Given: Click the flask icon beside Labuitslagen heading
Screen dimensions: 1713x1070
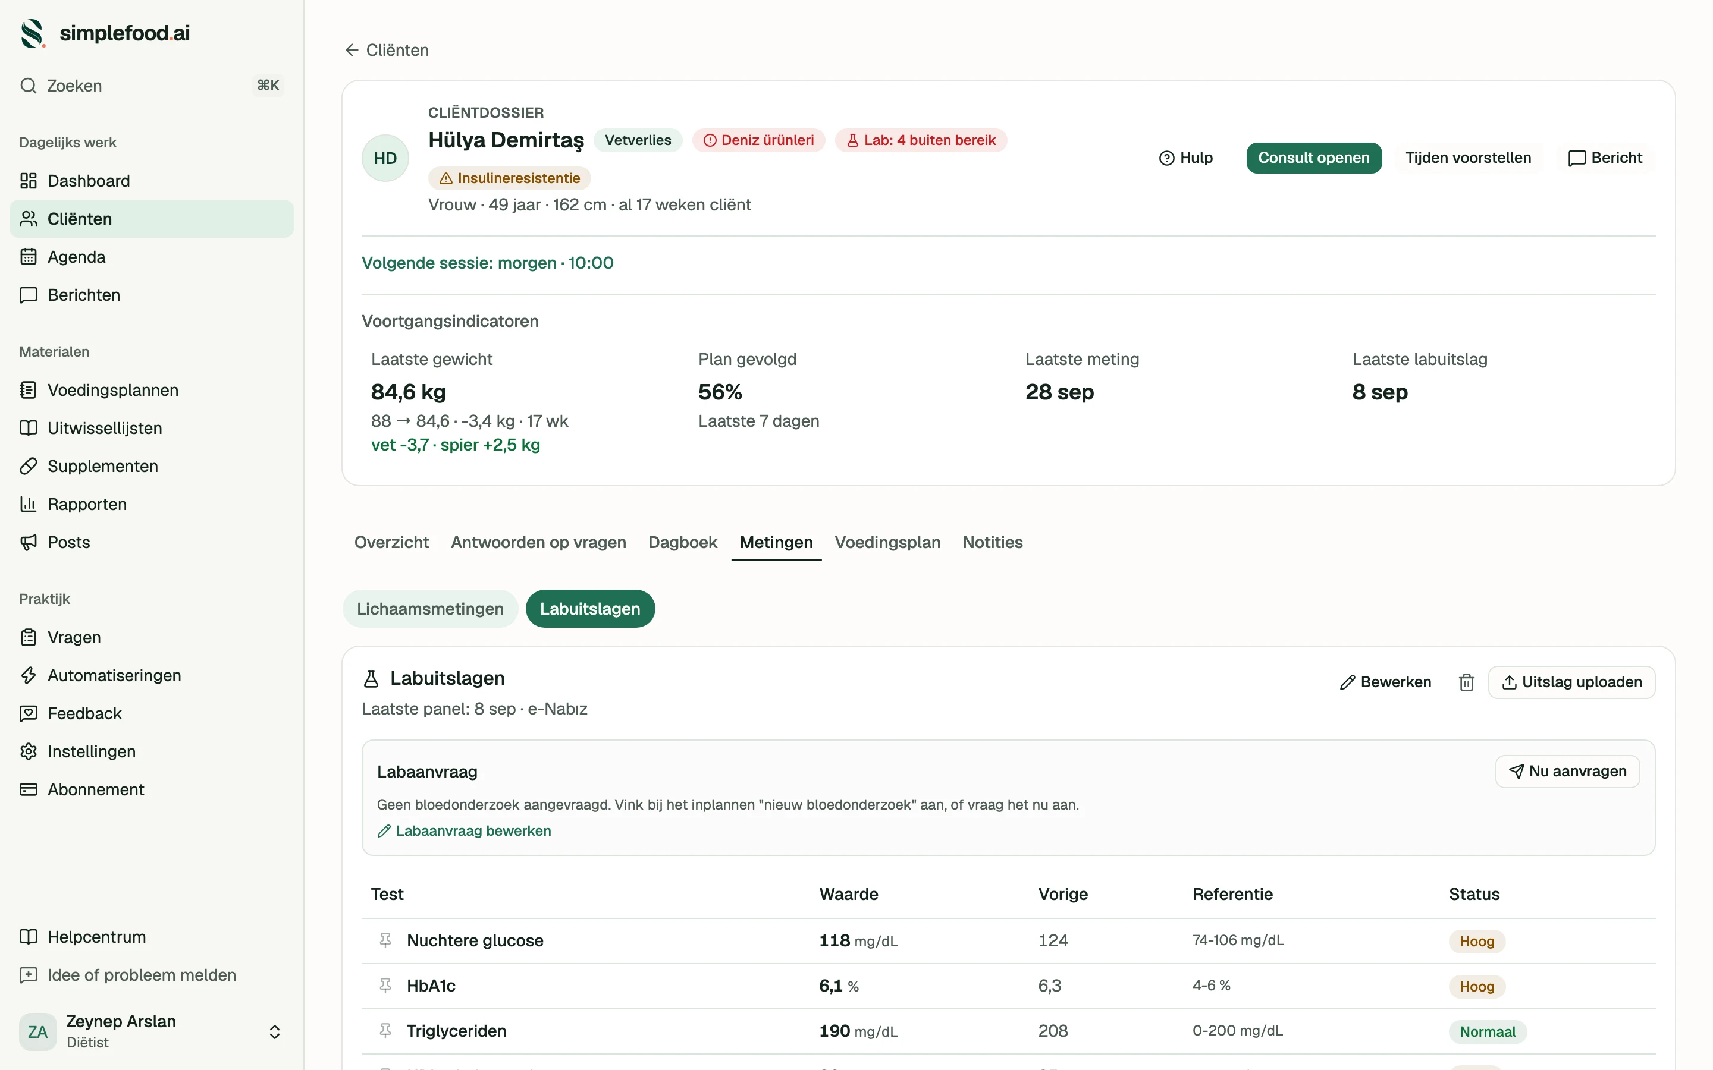Looking at the screenshot, I should pyautogui.click(x=371, y=679).
